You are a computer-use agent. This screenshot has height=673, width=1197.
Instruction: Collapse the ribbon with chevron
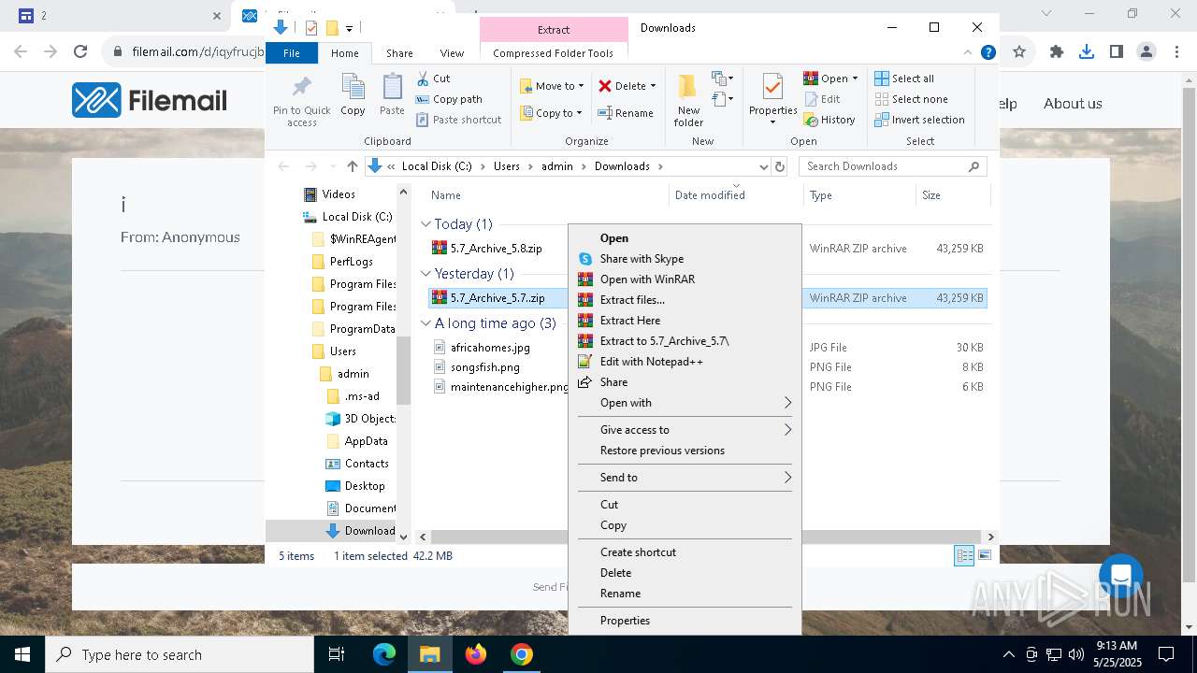pyautogui.click(x=968, y=53)
